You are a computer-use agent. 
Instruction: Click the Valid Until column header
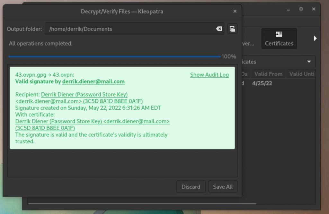pos(302,74)
